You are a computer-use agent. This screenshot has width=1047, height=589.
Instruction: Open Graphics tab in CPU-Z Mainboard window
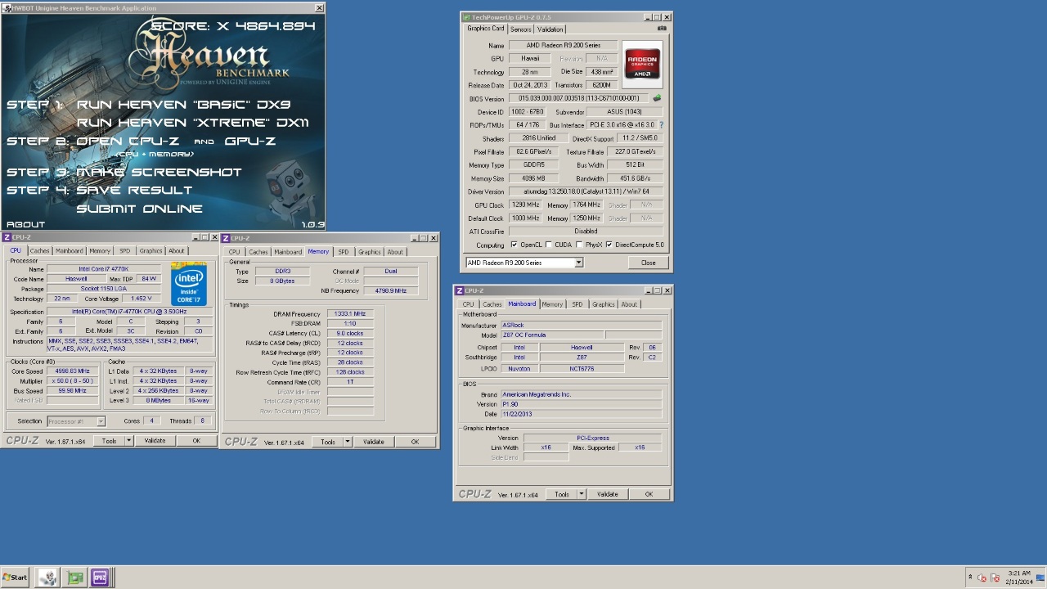pyautogui.click(x=603, y=304)
